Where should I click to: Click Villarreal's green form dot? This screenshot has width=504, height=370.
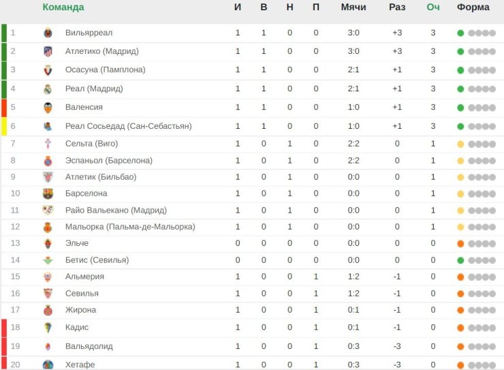coord(460,33)
